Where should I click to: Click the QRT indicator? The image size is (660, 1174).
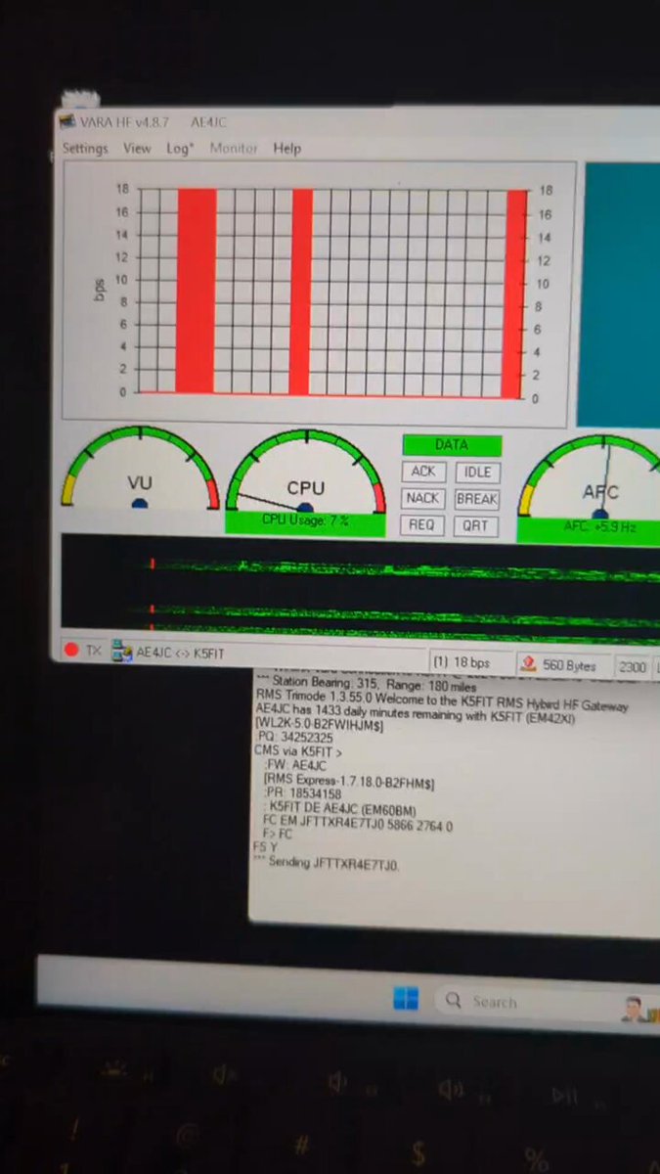coord(476,526)
